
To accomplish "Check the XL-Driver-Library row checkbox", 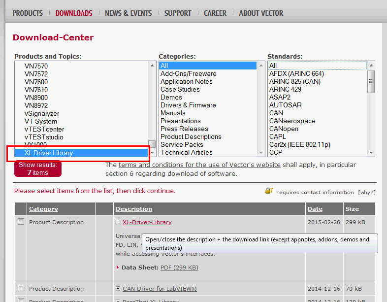I will tap(21, 222).
